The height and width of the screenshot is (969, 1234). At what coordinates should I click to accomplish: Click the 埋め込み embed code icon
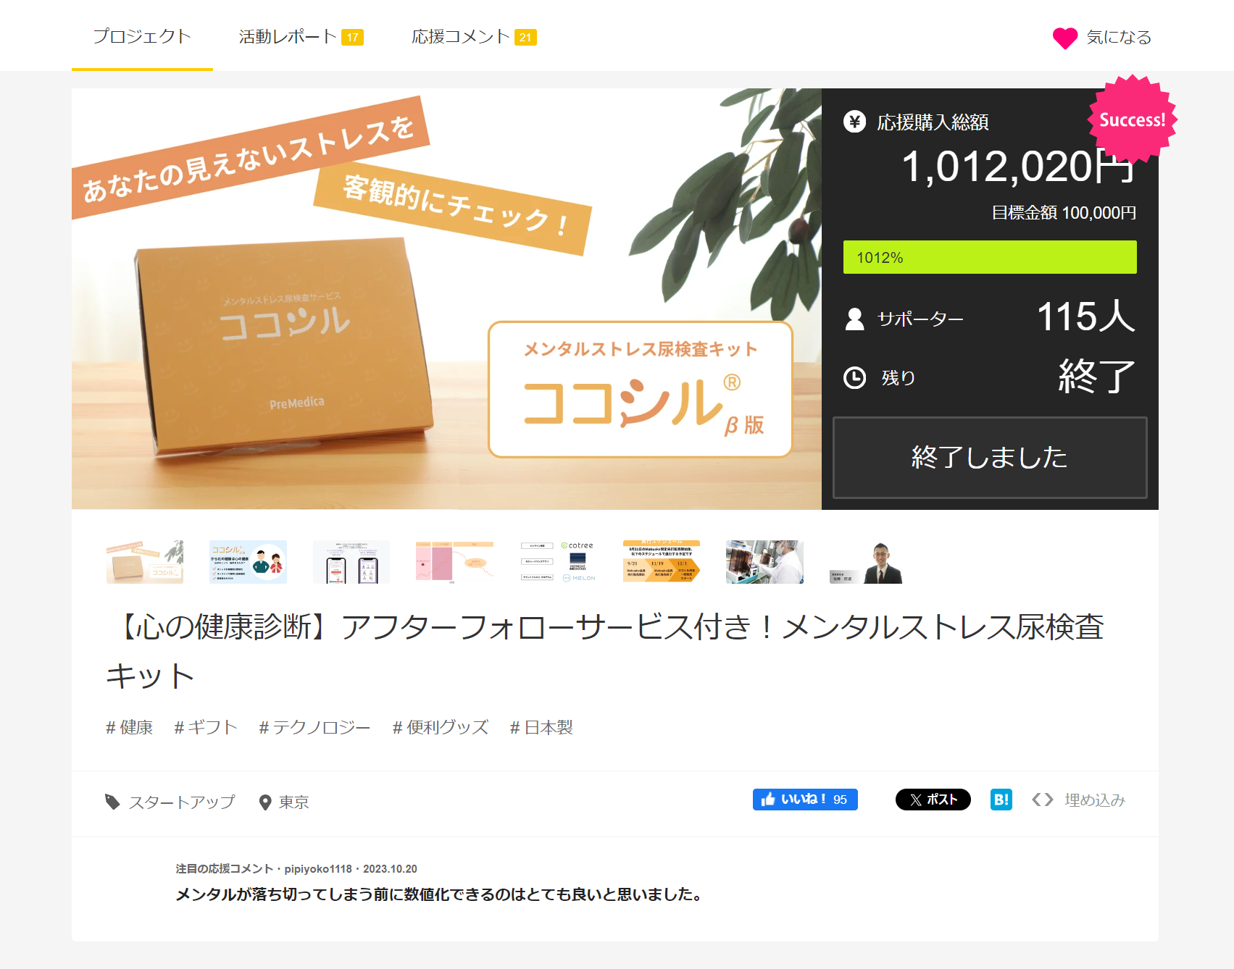[1043, 800]
